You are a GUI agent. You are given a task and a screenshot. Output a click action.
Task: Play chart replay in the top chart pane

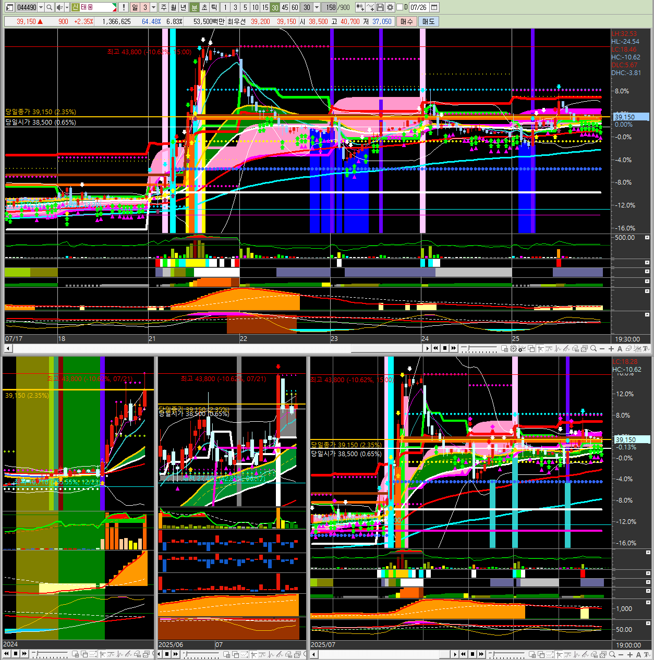click(428, 348)
